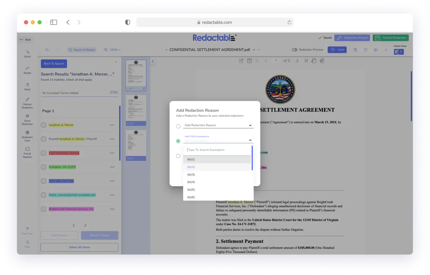Check the 'Jonathan A. Mercer' result checkbox
Screen dimensions: 430x275
click(x=44, y=125)
